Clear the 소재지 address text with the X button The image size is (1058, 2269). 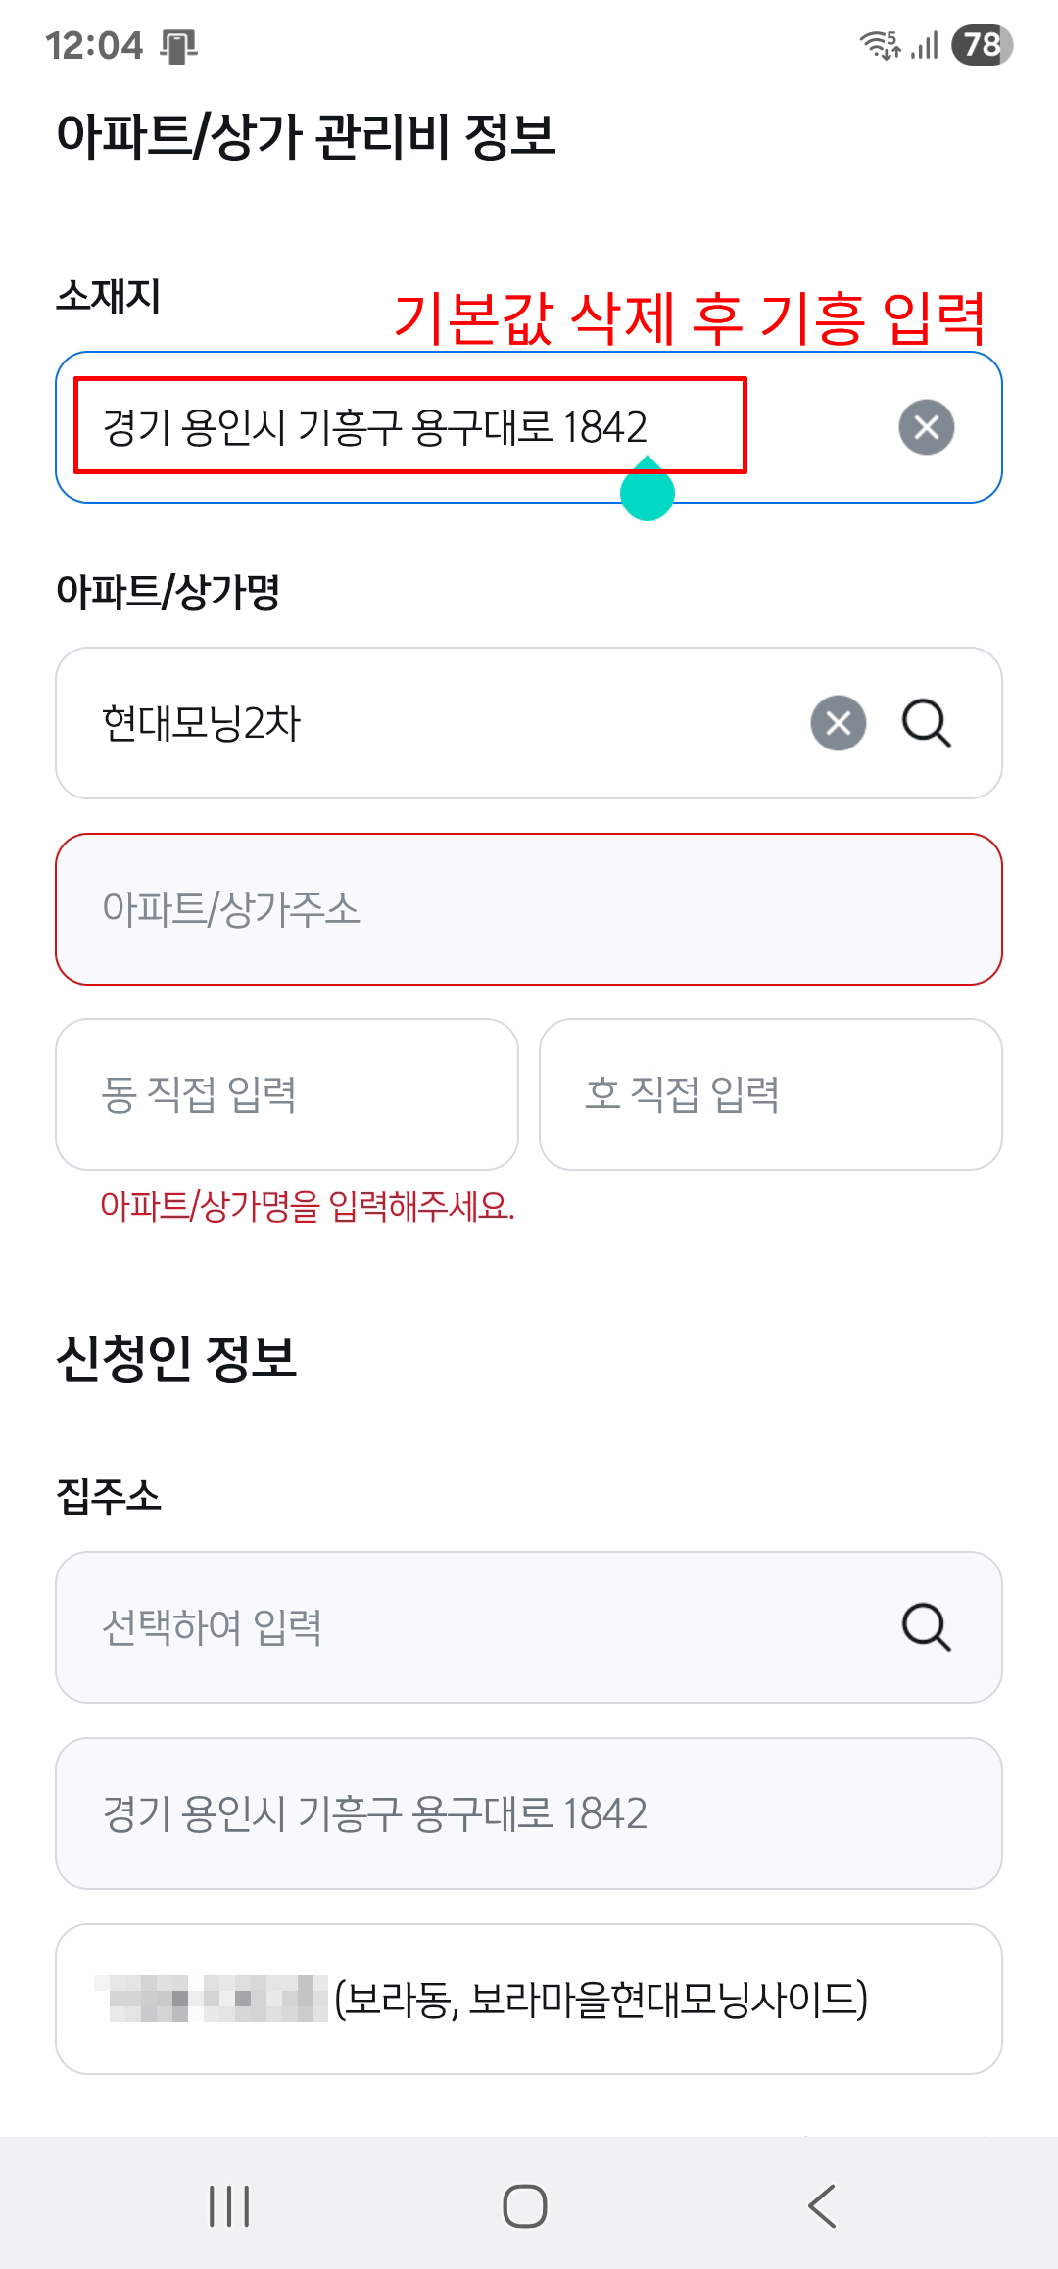926,427
